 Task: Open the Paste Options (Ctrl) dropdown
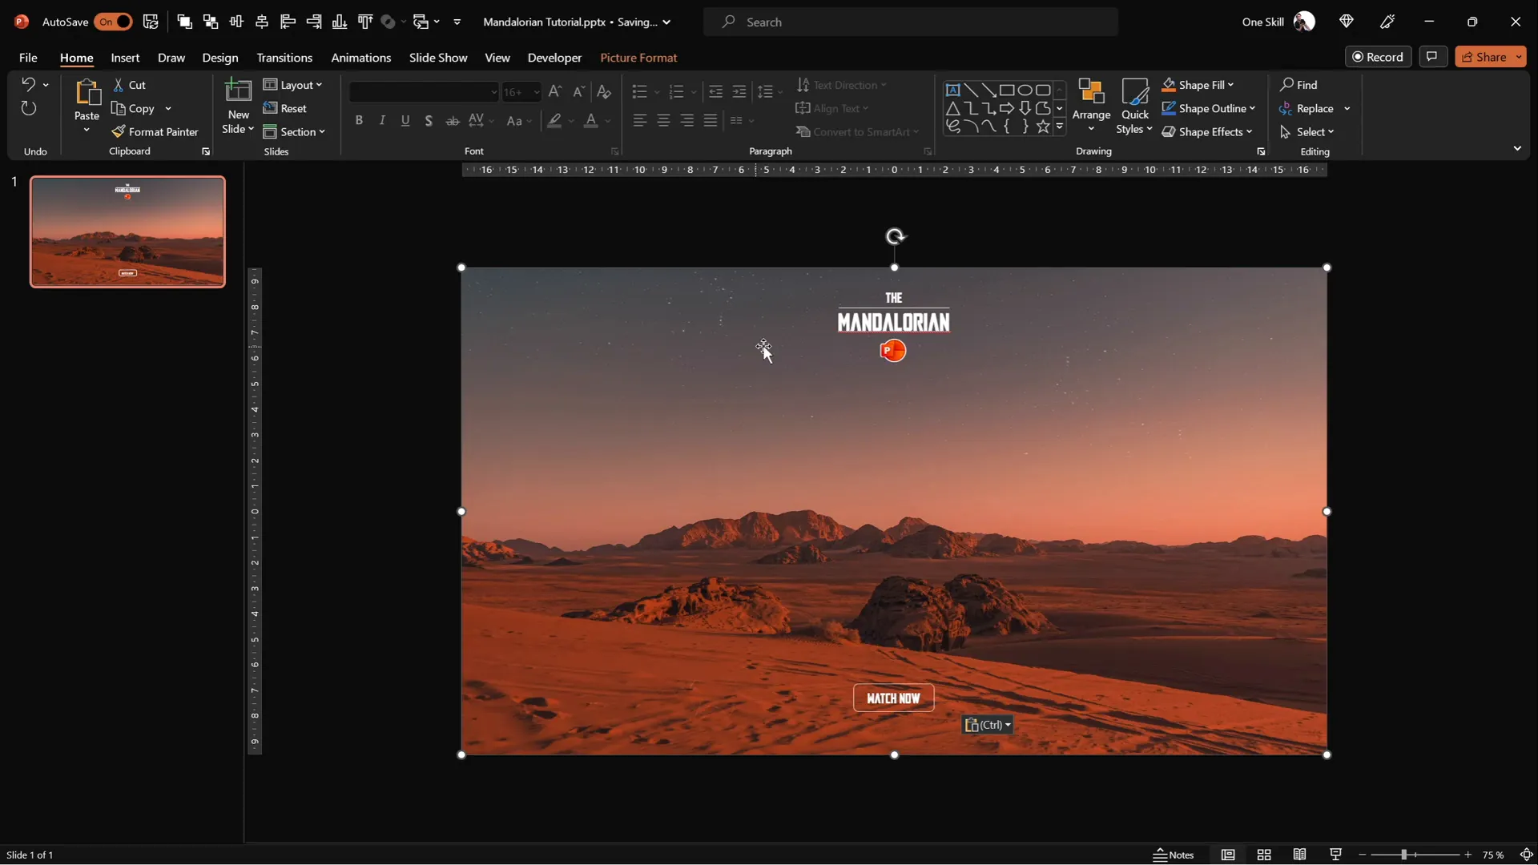tap(988, 725)
